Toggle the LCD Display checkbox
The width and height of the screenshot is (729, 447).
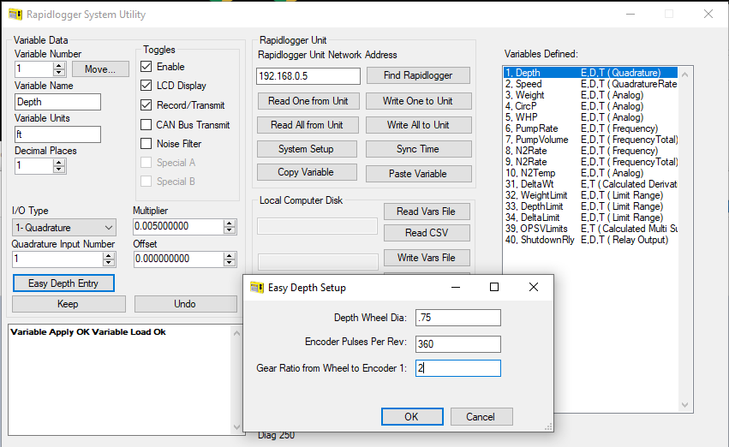(x=146, y=86)
